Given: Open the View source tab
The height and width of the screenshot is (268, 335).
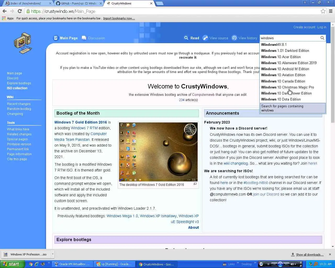Looking at the screenshot, I should 216,38.
